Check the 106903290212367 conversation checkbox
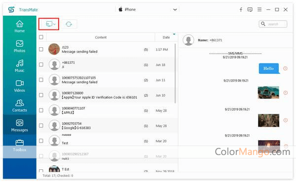Viewport: 296px width, 182px height. point(41,156)
